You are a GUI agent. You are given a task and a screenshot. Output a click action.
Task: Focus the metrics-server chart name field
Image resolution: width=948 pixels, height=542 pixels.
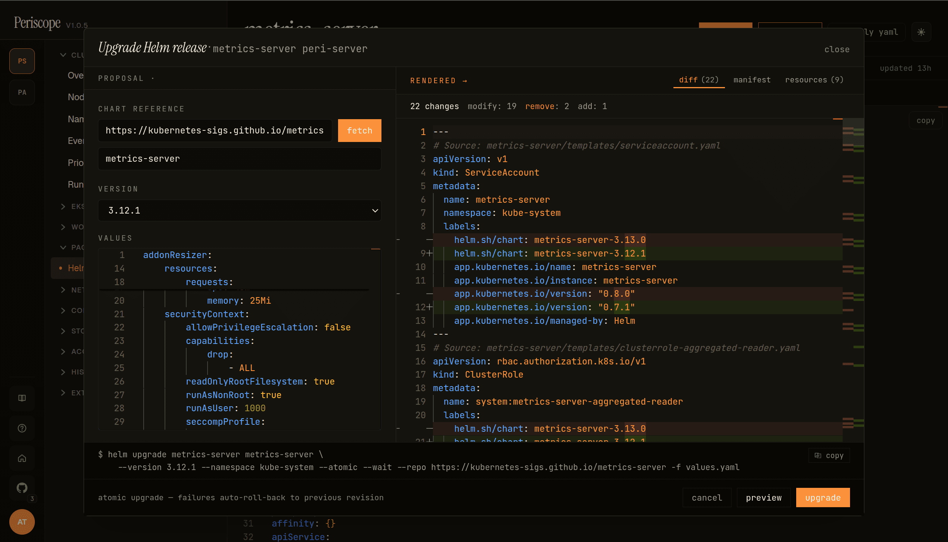pyautogui.click(x=240, y=159)
